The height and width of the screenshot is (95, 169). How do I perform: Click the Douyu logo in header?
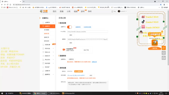(x=44, y=11)
